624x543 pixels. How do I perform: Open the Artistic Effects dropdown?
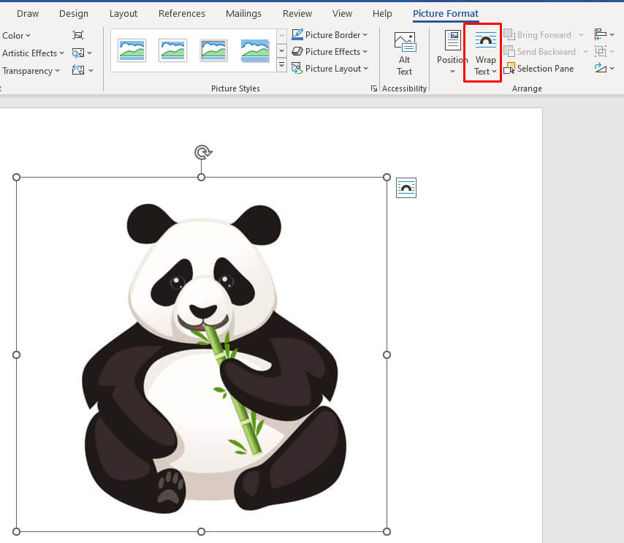[x=32, y=53]
